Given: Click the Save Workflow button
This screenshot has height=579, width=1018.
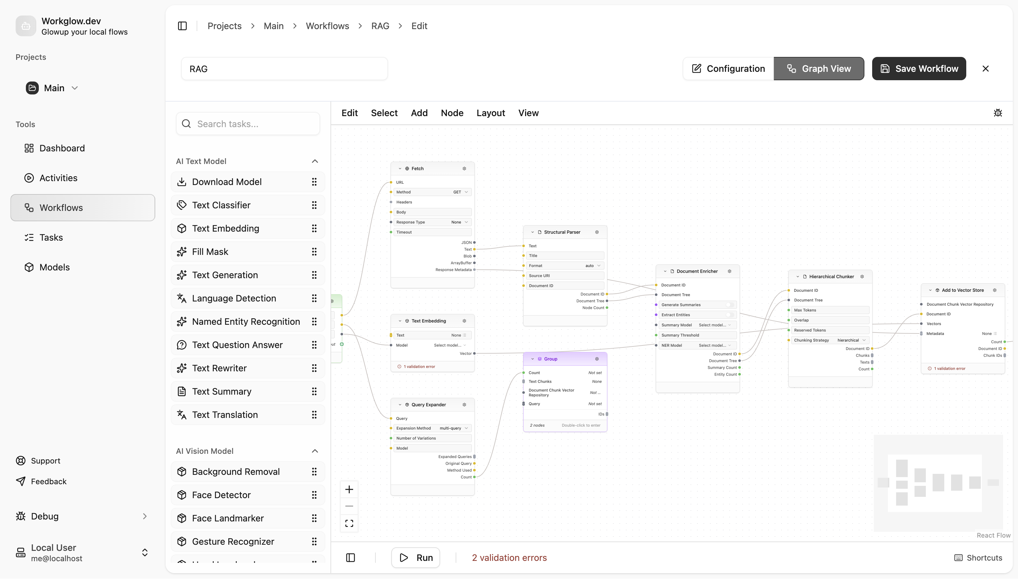Looking at the screenshot, I should (919, 69).
